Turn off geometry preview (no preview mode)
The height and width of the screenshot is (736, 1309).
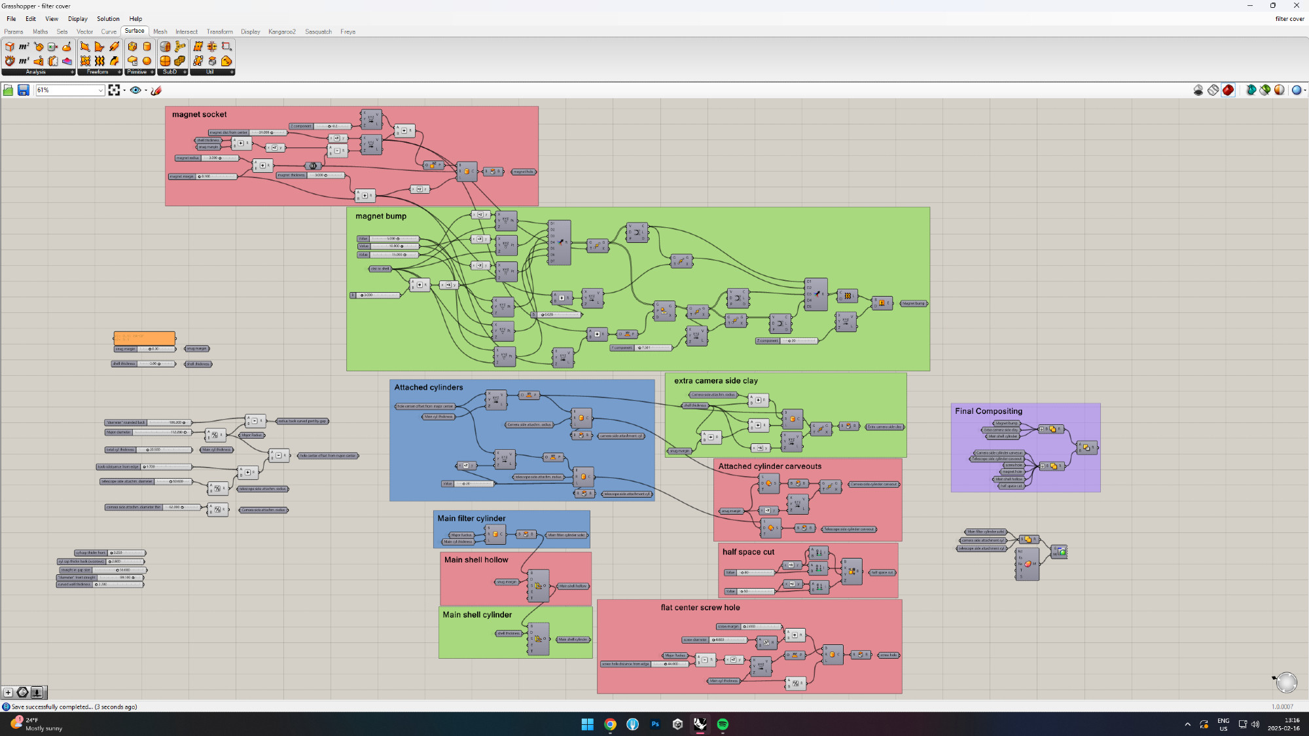[x=1198, y=90]
